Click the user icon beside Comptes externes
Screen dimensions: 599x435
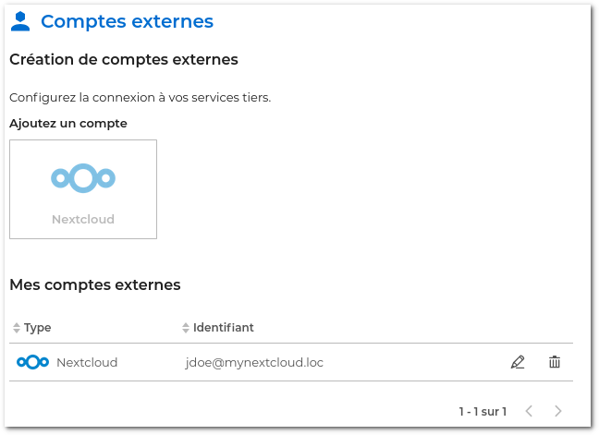[20, 20]
